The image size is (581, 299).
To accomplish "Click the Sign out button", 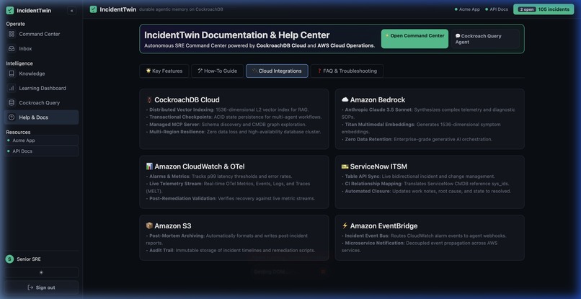I will point(41,287).
